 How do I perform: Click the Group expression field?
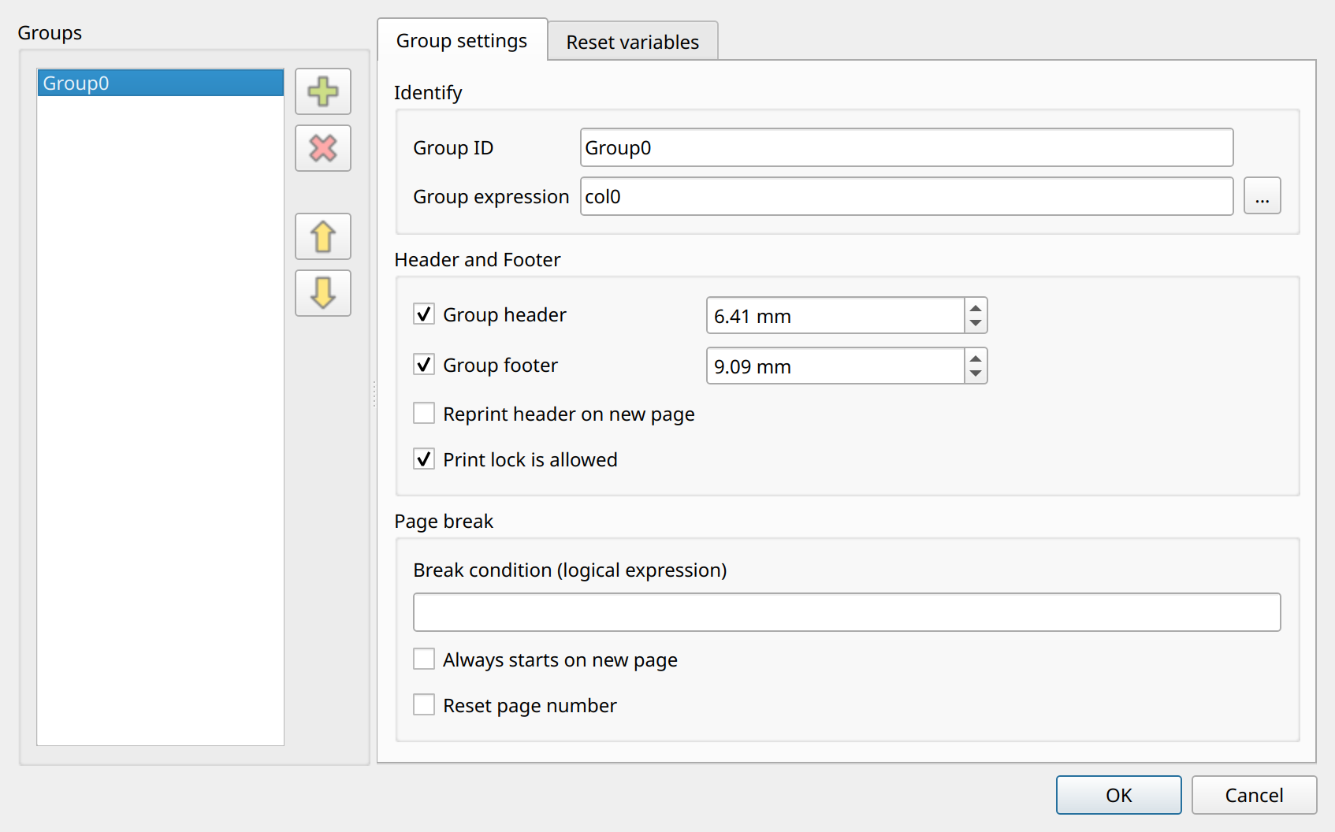907,196
